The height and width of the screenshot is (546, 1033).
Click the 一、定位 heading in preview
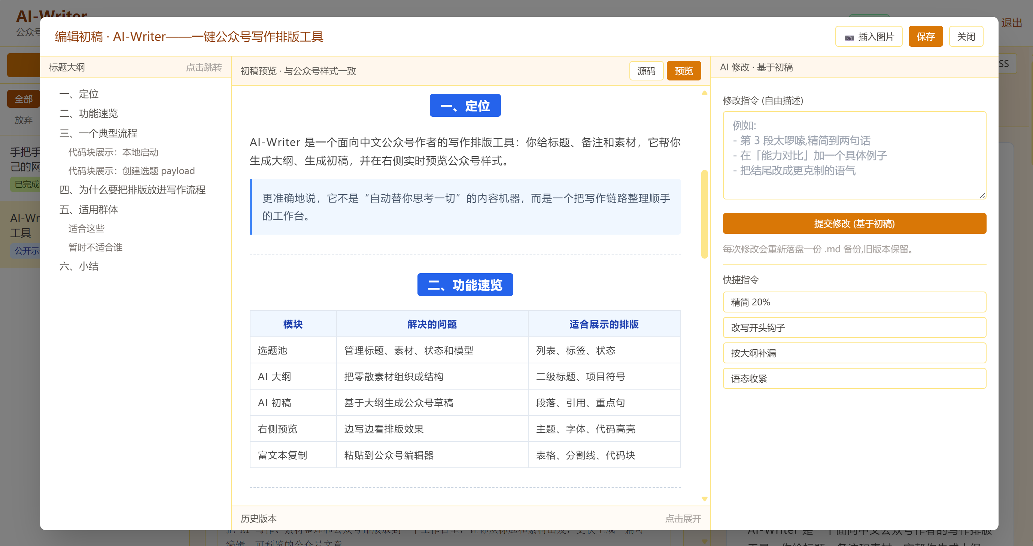point(465,106)
